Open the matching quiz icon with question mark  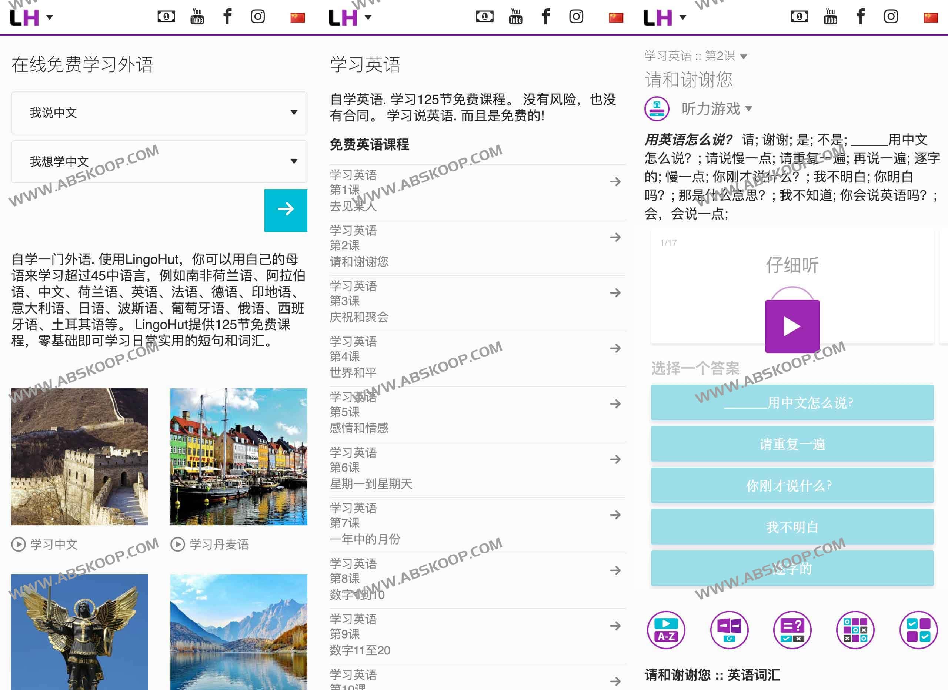coord(792,630)
